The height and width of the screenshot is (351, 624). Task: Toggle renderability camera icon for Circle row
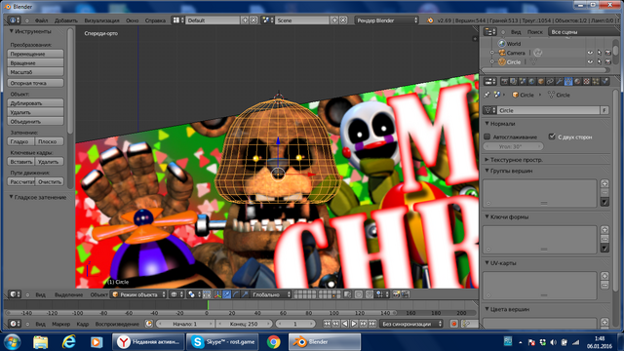[x=608, y=62]
